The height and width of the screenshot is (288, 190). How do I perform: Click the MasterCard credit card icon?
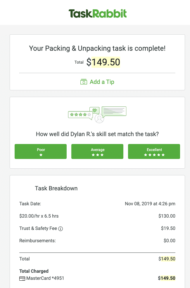pos(22,278)
